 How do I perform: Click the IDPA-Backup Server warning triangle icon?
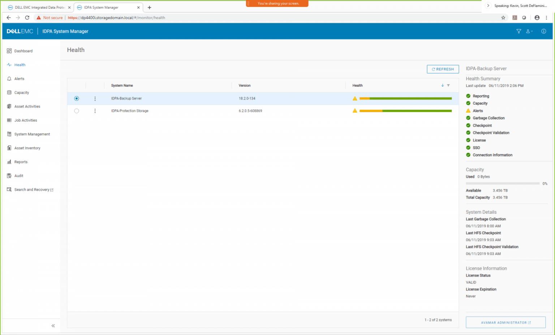click(355, 99)
